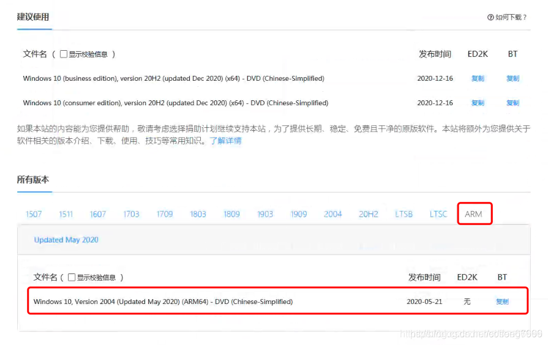548x345 pixels.
Task: Select the ARM version tab
Action: (x=473, y=214)
